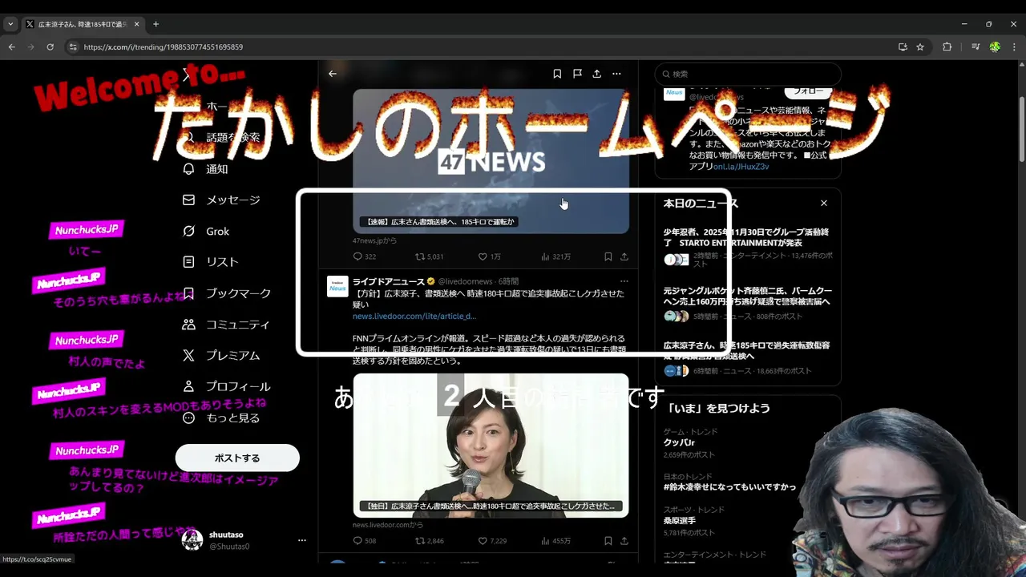
Task: Click the ポストする button
Action: 237,458
